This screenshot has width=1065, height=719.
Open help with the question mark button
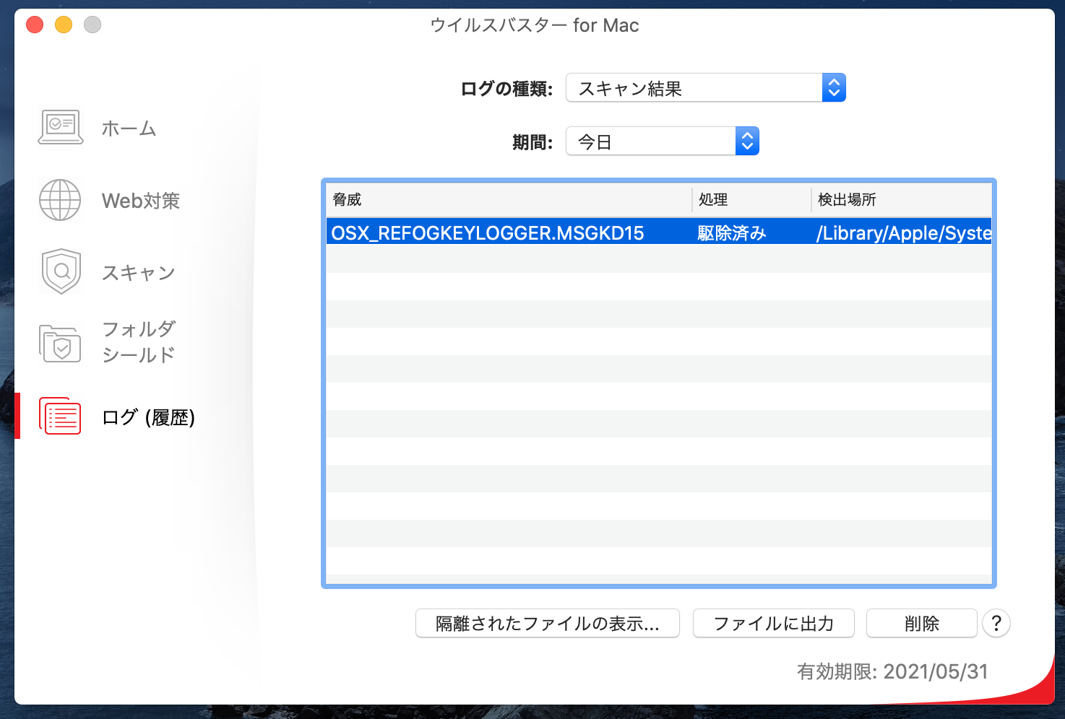click(x=996, y=623)
